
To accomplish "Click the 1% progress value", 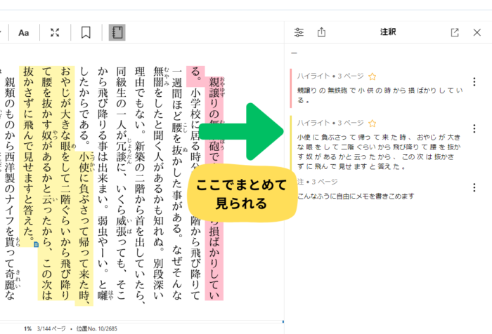I will coord(27,328).
